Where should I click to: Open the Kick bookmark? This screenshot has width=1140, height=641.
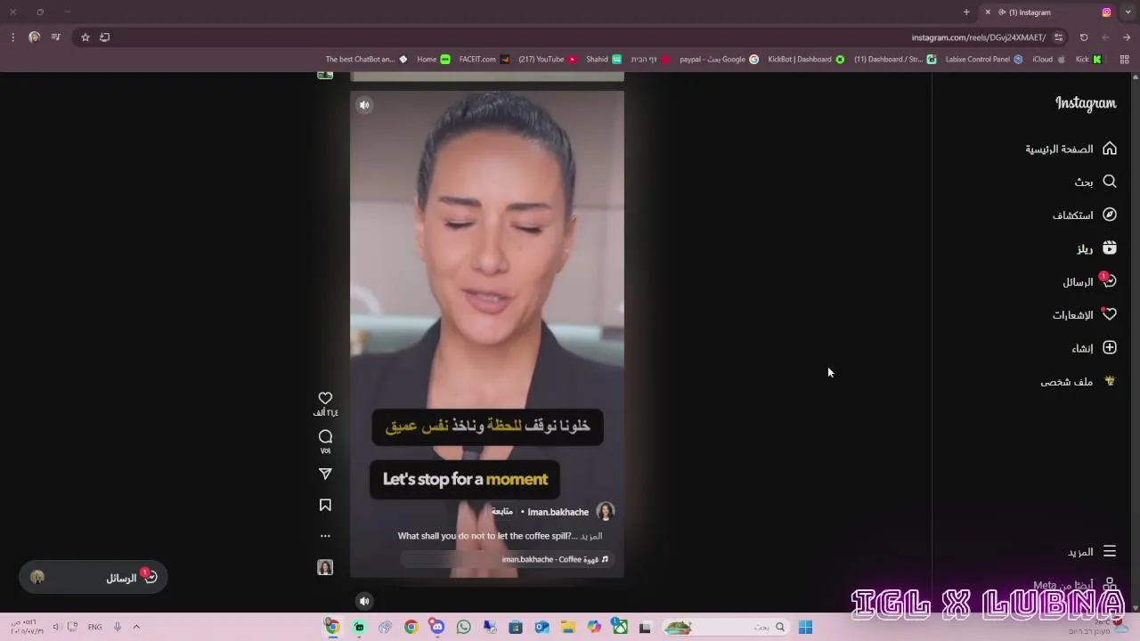(1088, 60)
